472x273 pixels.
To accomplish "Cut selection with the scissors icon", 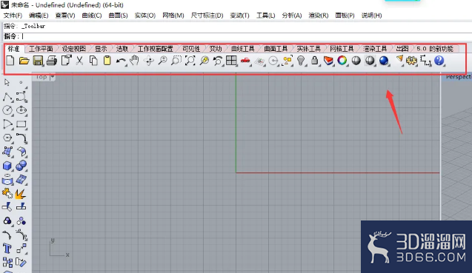I will 79,61.
